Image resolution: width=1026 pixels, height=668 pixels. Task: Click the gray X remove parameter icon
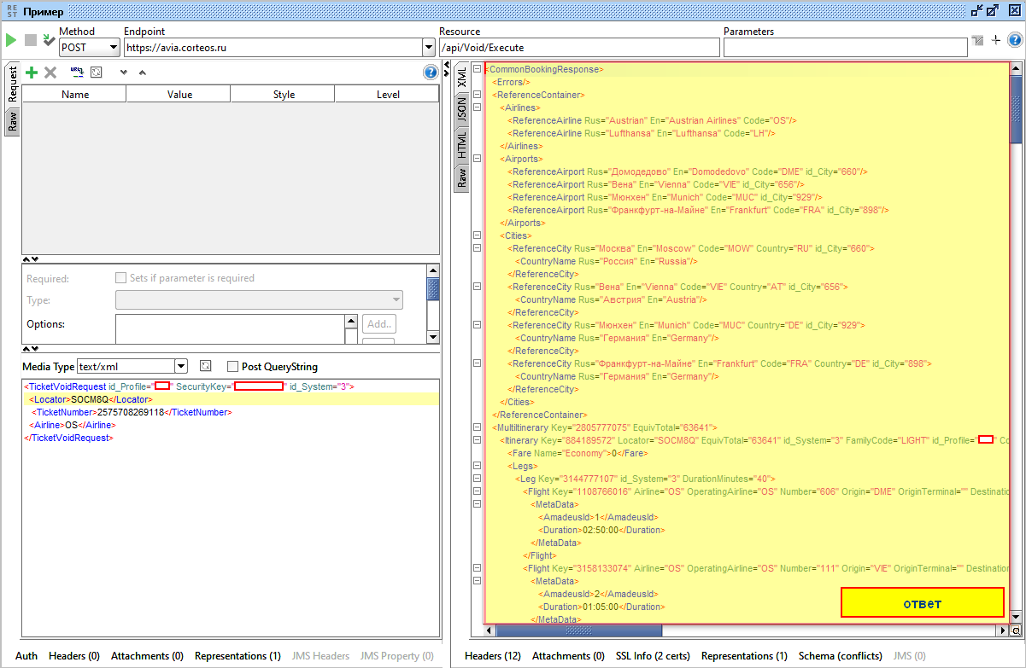[x=50, y=73]
